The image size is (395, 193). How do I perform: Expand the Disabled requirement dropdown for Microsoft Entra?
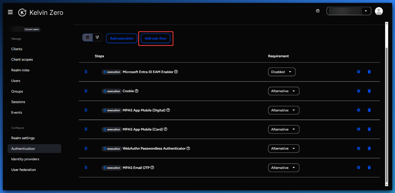pyautogui.click(x=281, y=72)
